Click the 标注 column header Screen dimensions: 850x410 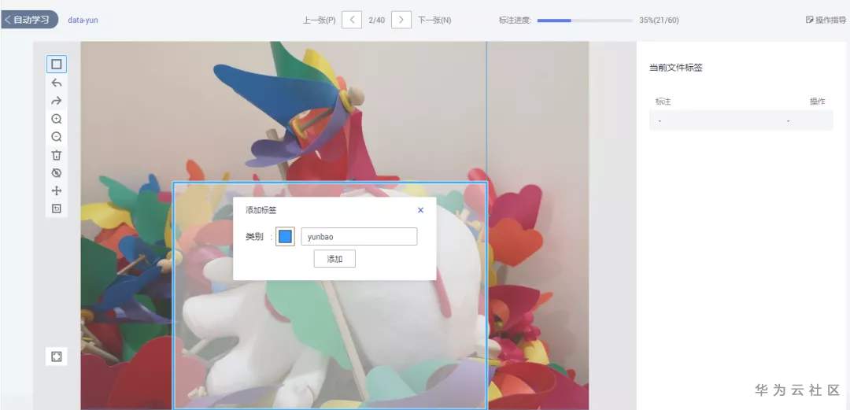663,102
